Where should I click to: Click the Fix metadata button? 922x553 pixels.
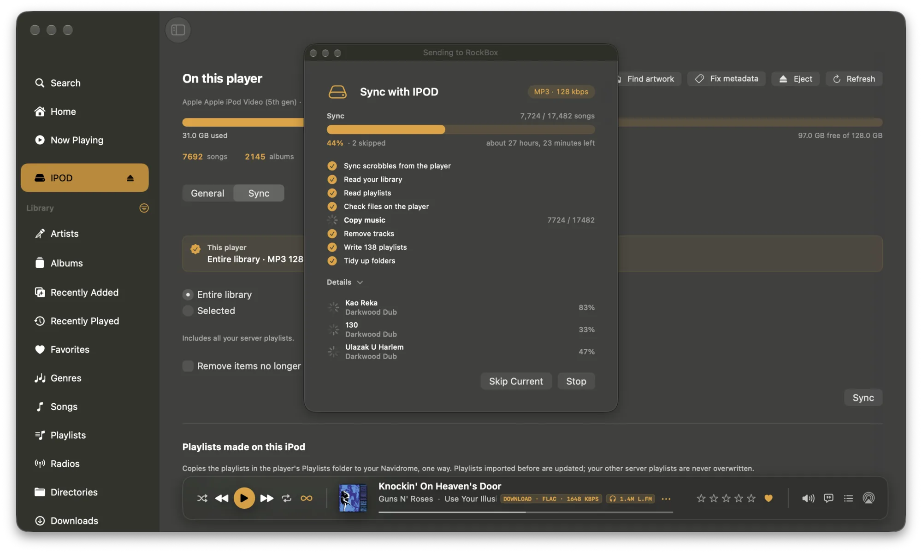click(727, 79)
